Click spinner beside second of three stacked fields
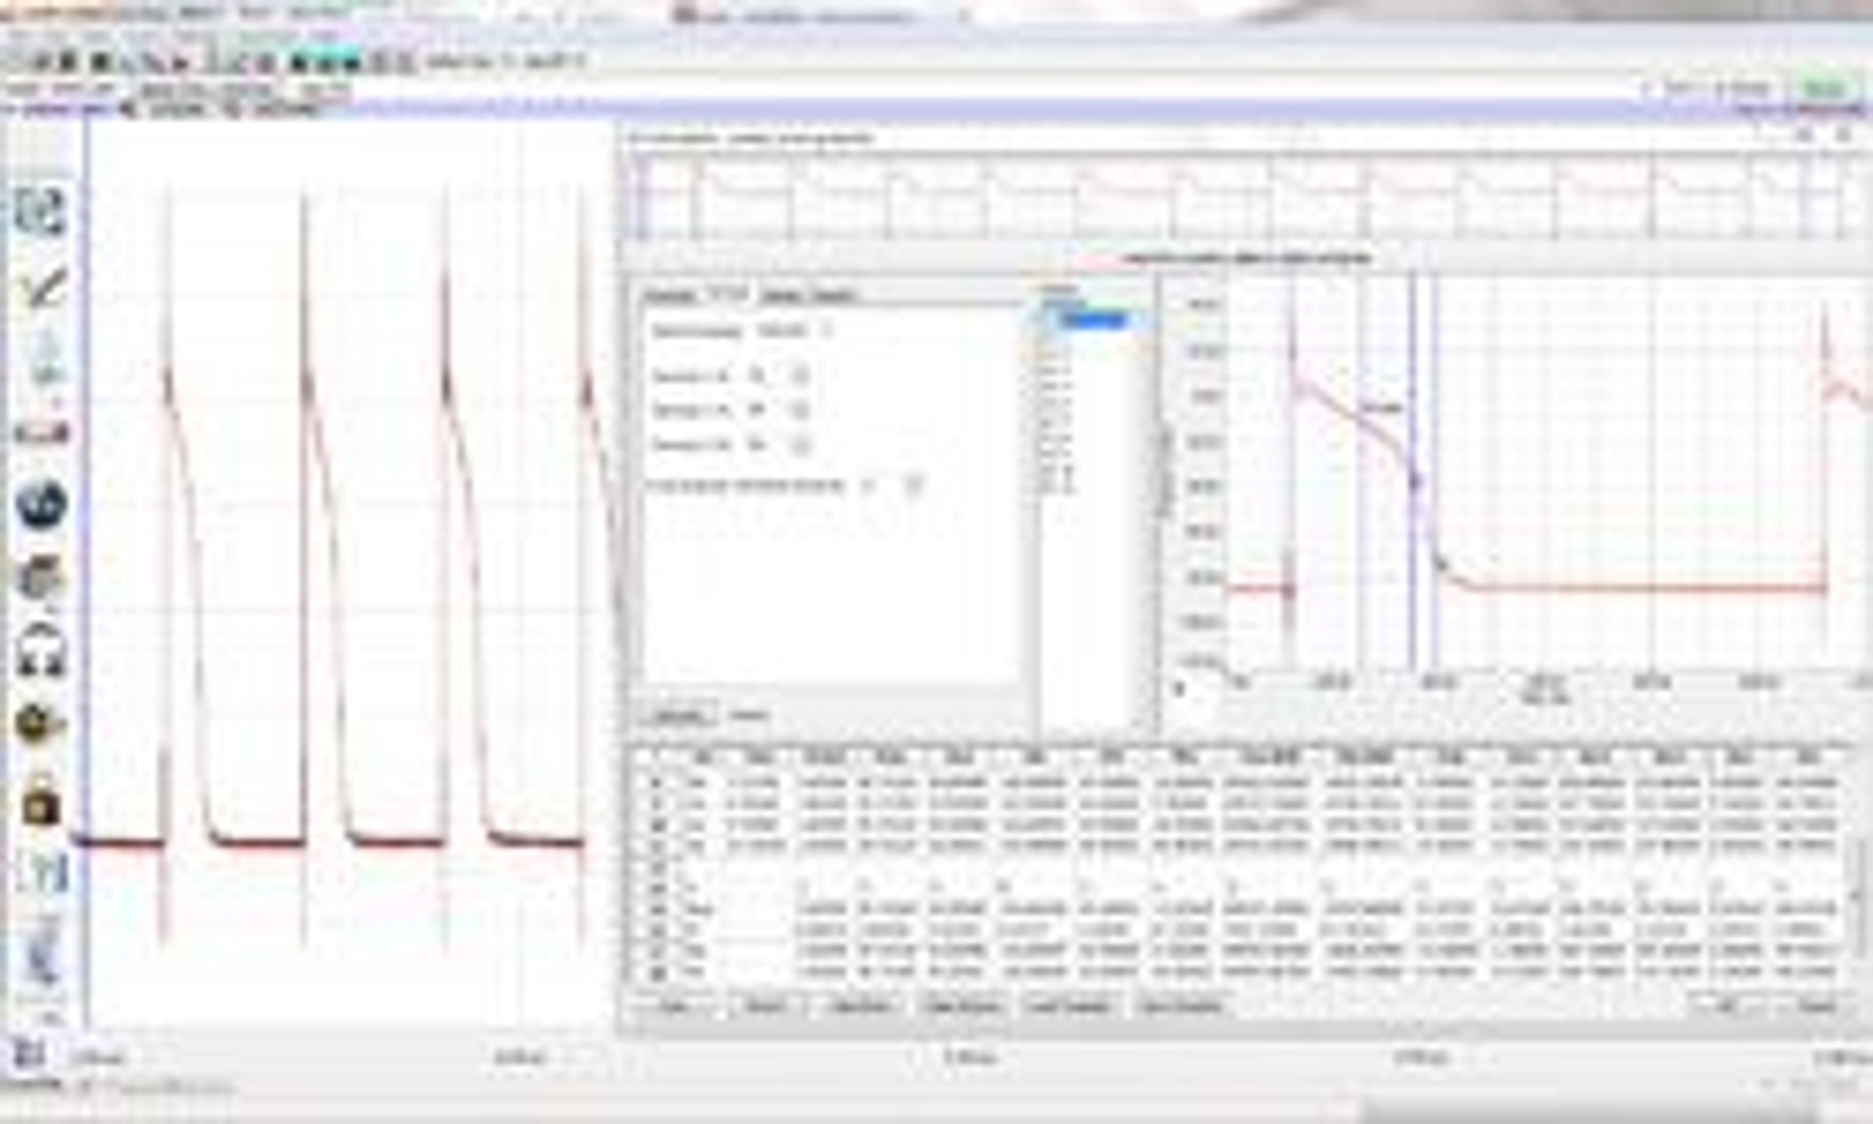The height and width of the screenshot is (1124, 1873). point(800,410)
